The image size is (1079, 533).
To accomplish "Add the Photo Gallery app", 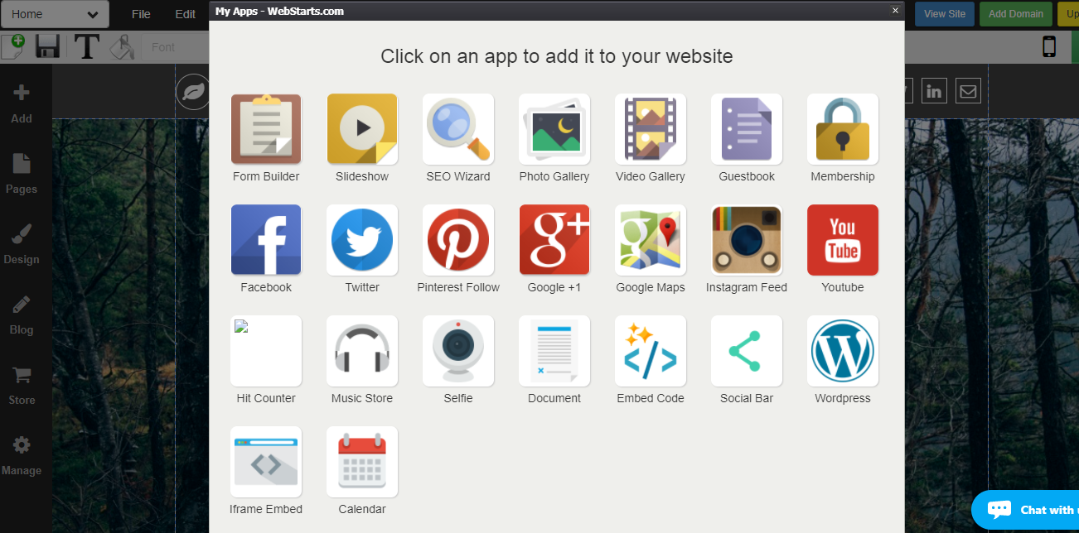I will coord(554,129).
